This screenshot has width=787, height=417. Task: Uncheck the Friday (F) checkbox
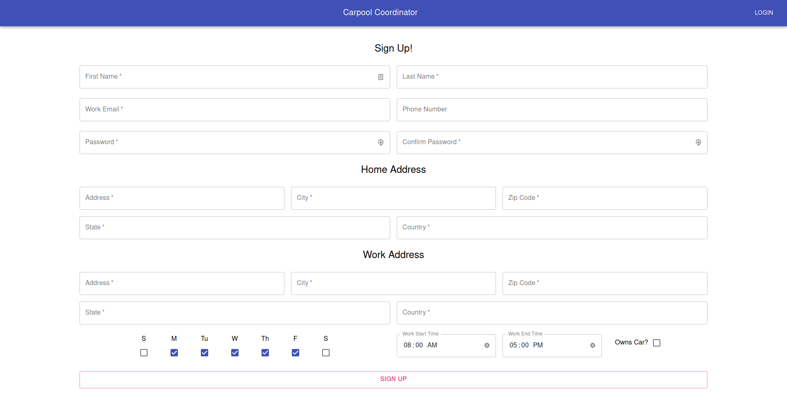click(296, 353)
